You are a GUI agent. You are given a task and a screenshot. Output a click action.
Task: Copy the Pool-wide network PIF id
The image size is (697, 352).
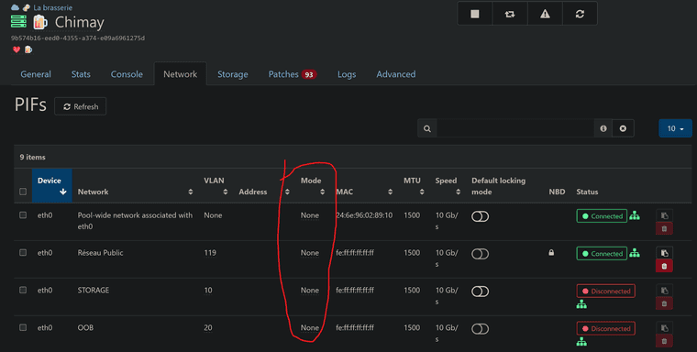tap(665, 215)
